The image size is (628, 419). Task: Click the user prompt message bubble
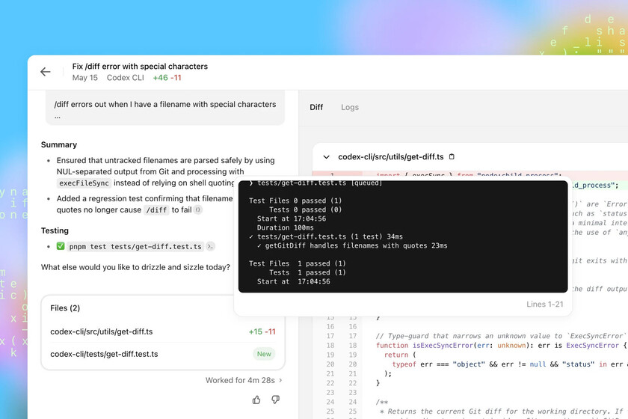pyautogui.click(x=165, y=108)
